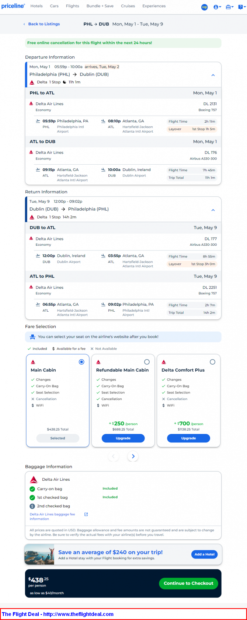This screenshot has width=247, height=620.
Task: Go to the Cars tab
Action: pos(54,6)
